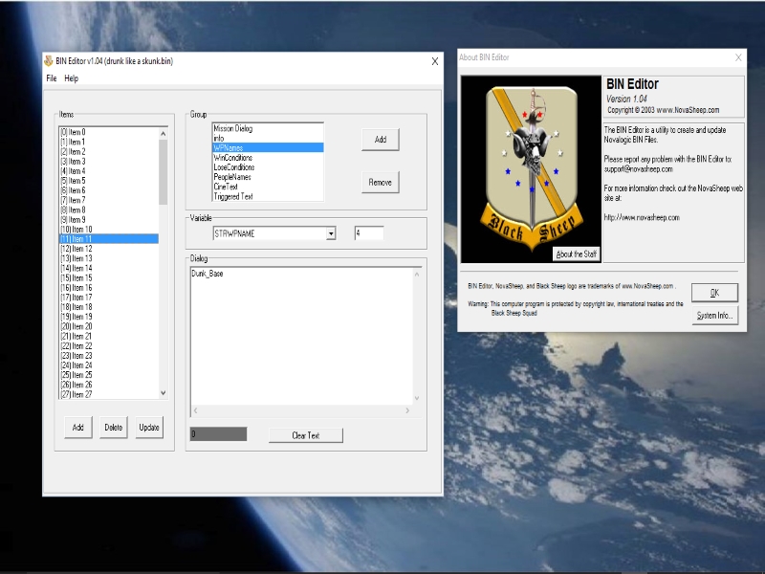
Task: Select '[10] Item 10' in Items list
Action: [x=109, y=230]
